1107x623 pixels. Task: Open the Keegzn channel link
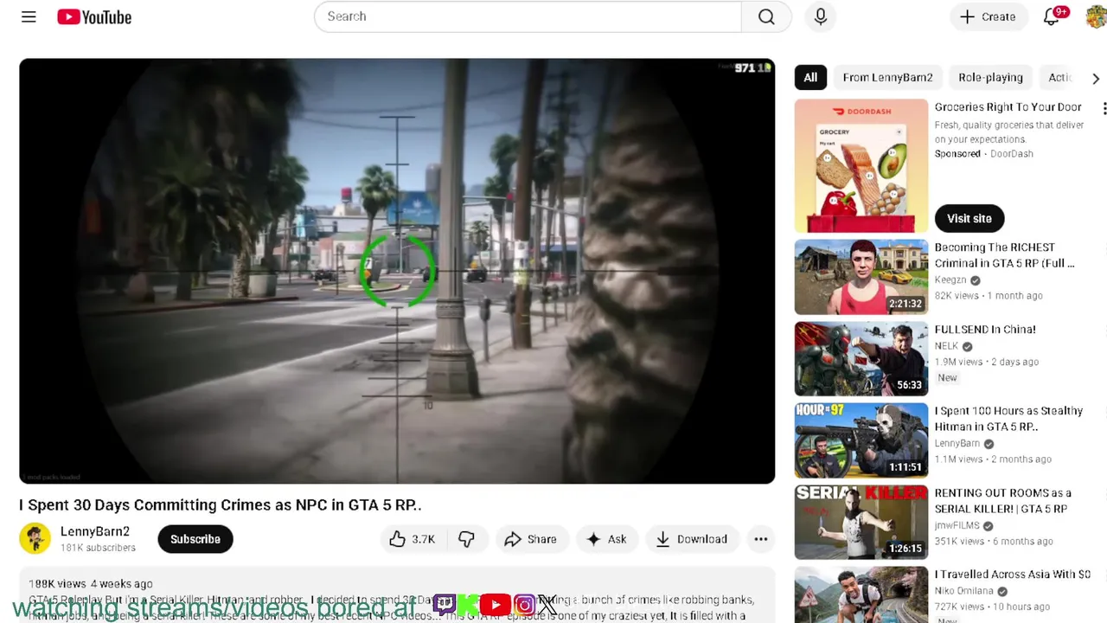[950, 280]
